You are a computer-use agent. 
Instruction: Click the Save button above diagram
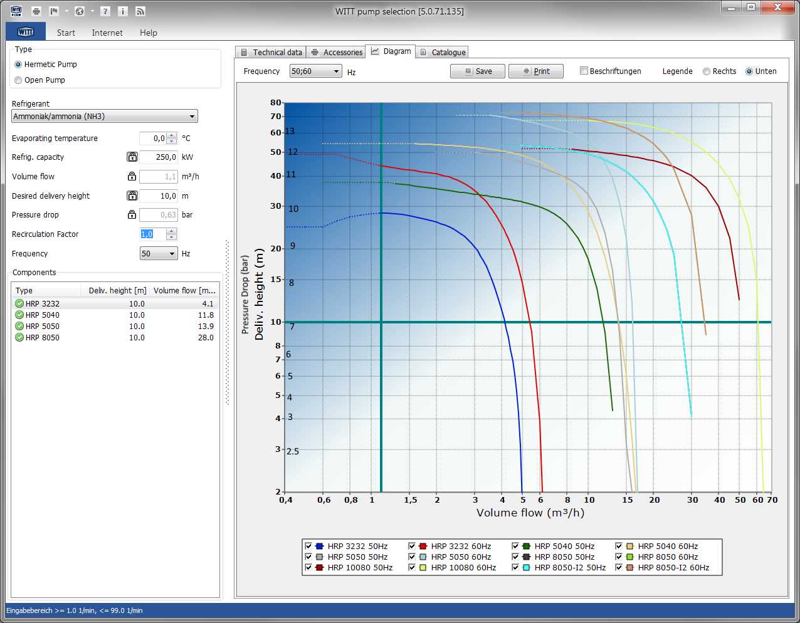coord(478,71)
